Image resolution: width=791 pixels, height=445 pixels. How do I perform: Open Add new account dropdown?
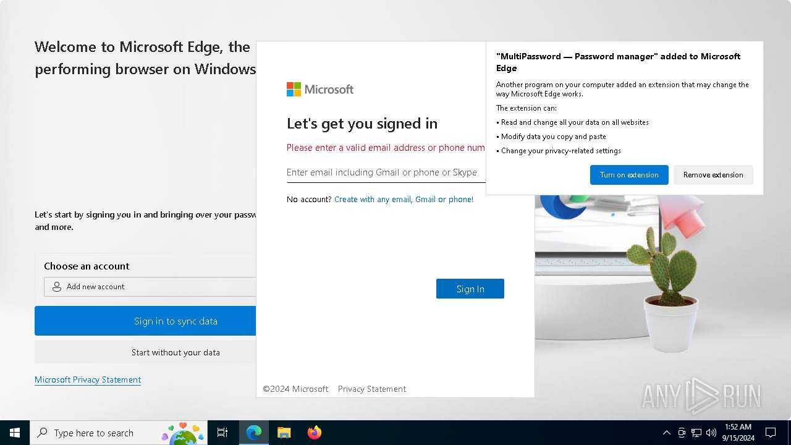[150, 287]
